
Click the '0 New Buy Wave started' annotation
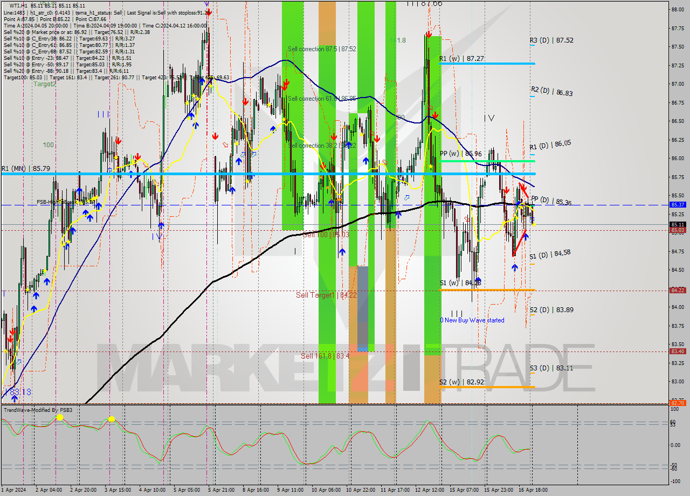tap(472, 320)
